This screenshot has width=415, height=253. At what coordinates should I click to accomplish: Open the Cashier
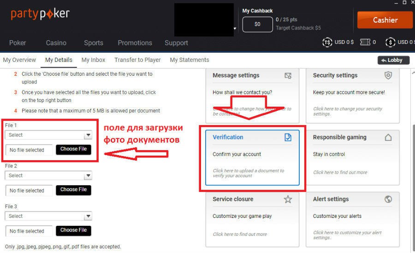[x=385, y=20]
